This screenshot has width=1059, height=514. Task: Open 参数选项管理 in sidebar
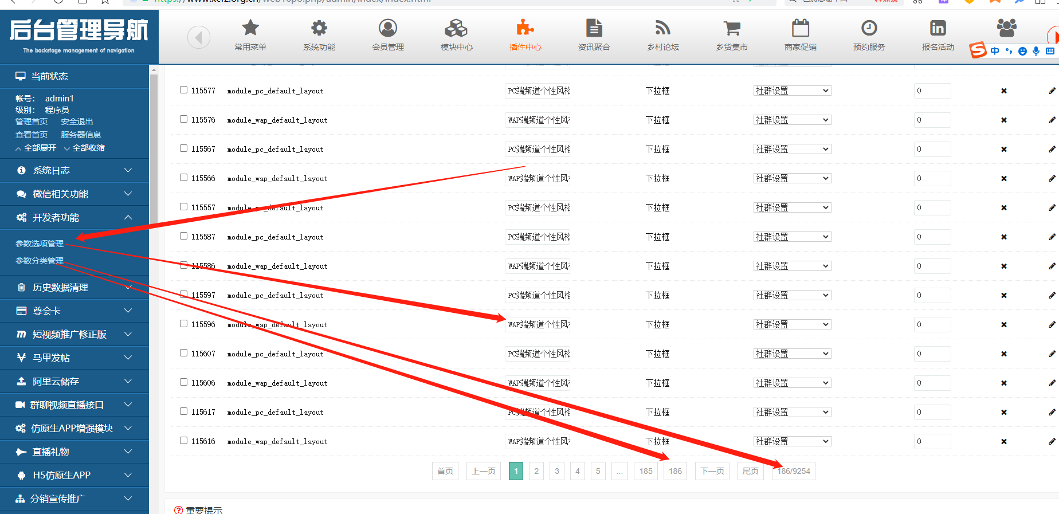coord(40,244)
